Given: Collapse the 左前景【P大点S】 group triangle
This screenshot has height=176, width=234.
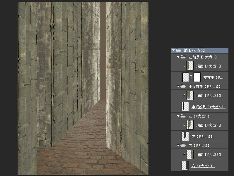Looking at the screenshot, I should coord(178,57).
